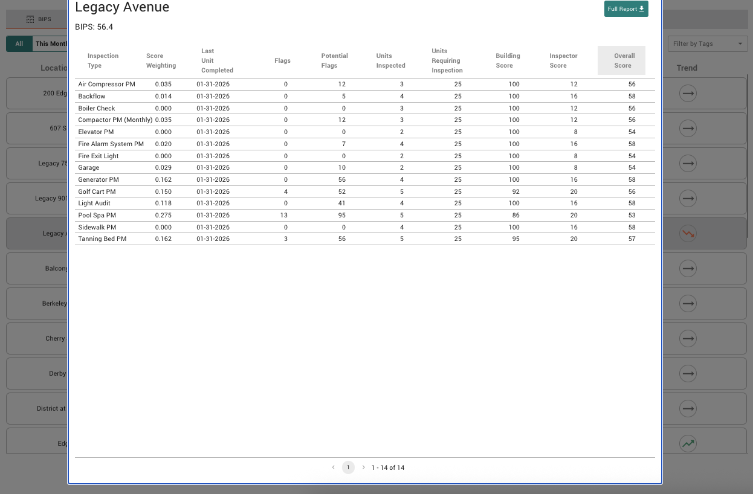Click the 0.014 weighting for Backflow
This screenshot has width=753, height=494.
(x=163, y=96)
